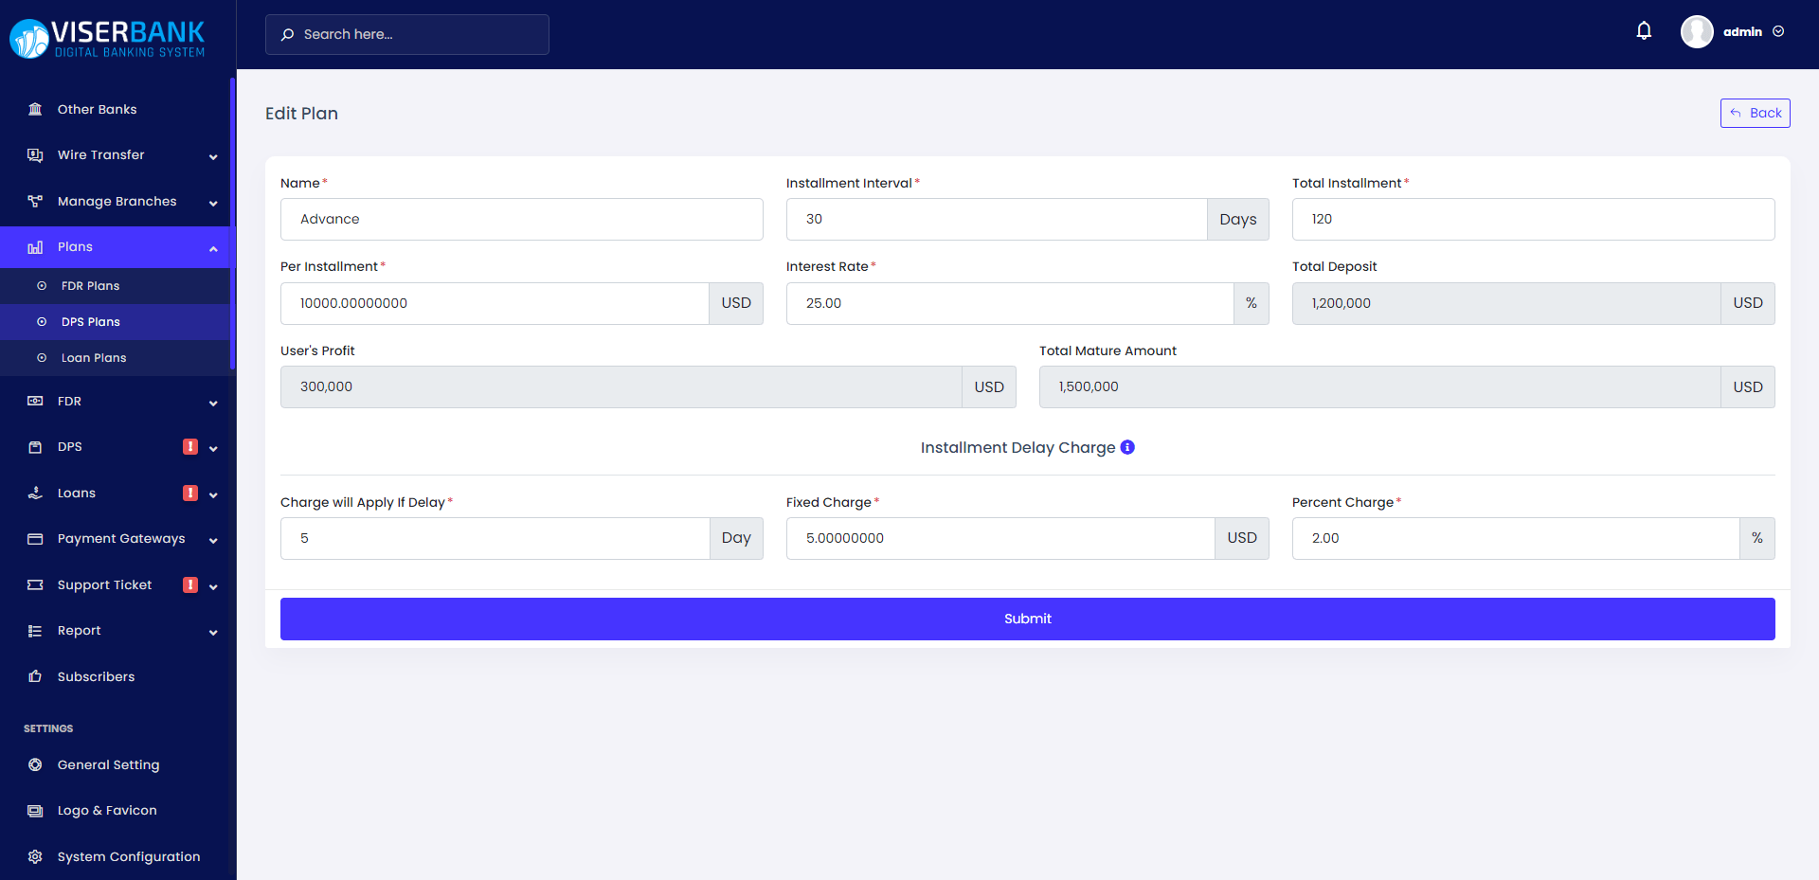The height and width of the screenshot is (880, 1819).
Task: Click the Total Installment field
Action: tap(1533, 219)
